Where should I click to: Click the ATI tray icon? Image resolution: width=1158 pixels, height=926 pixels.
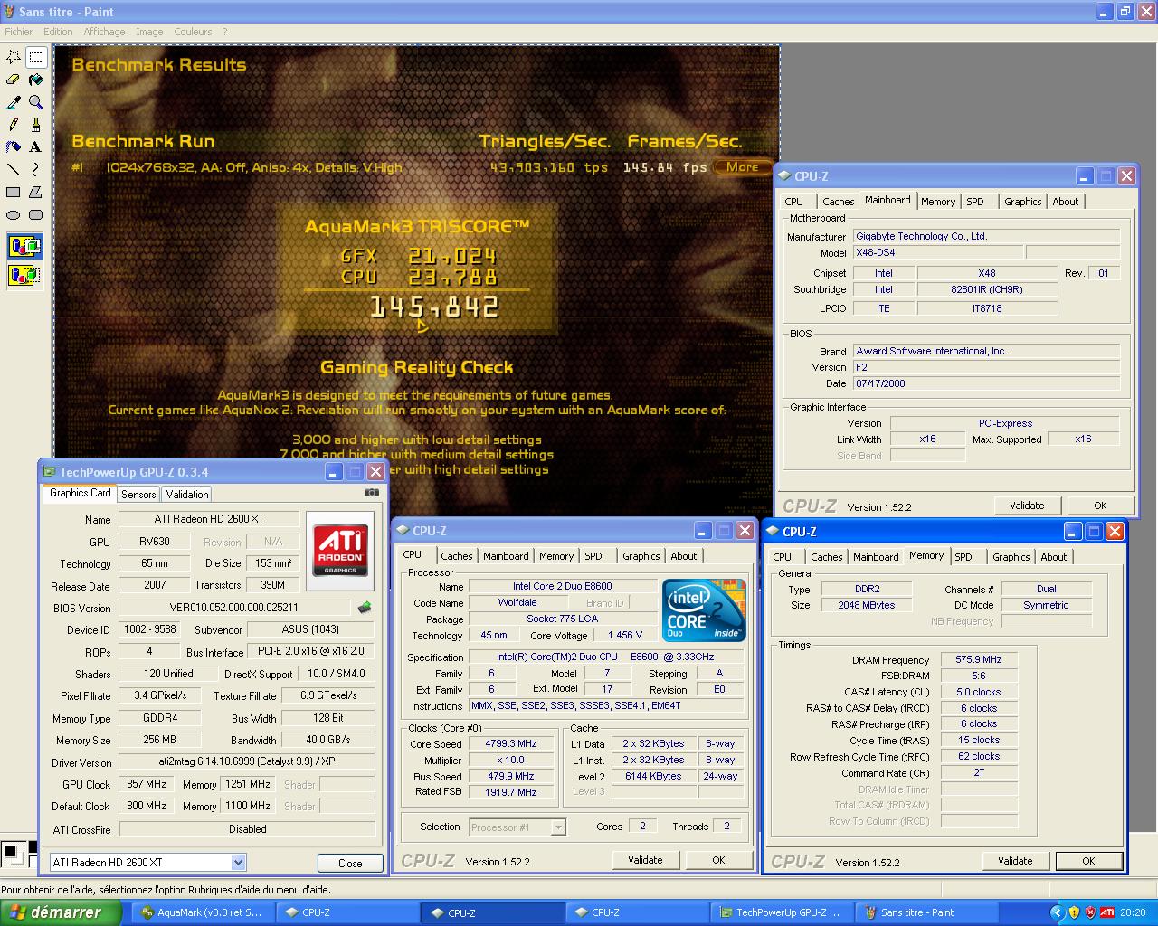(1106, 912)
